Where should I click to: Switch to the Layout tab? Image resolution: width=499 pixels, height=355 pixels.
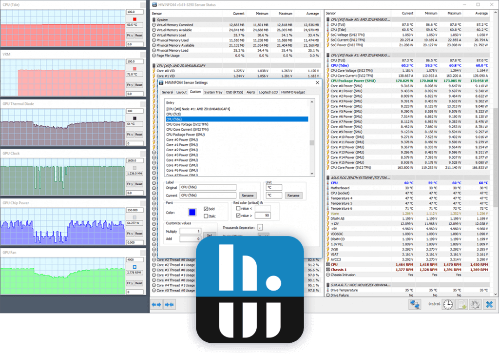(x=181, y=92)
